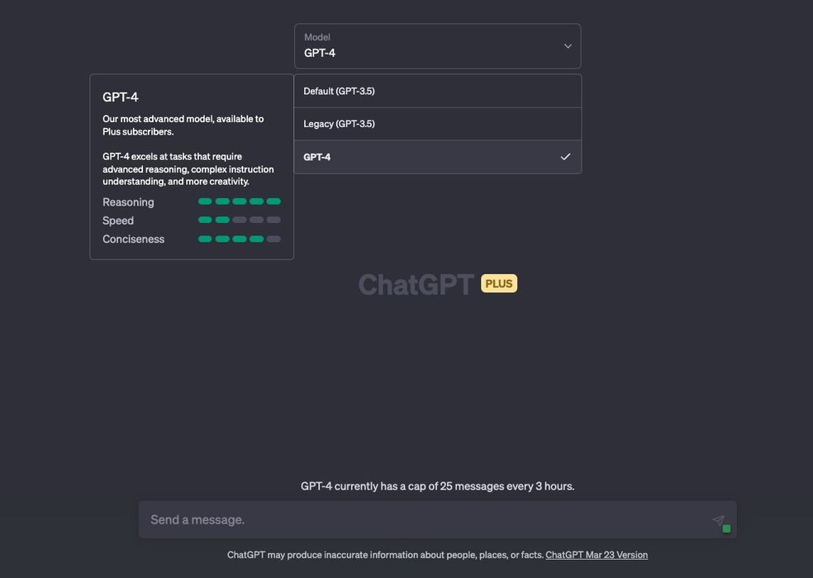Click the Conciseness rating bar

240,239
